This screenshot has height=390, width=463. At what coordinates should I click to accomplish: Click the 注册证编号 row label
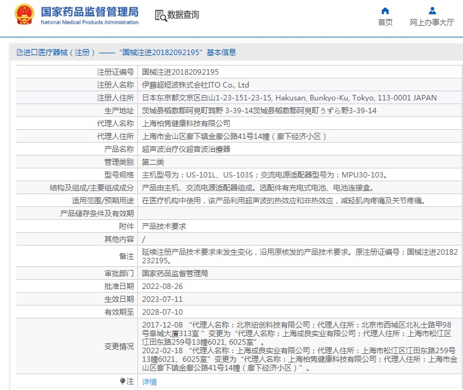pos(115,72)
